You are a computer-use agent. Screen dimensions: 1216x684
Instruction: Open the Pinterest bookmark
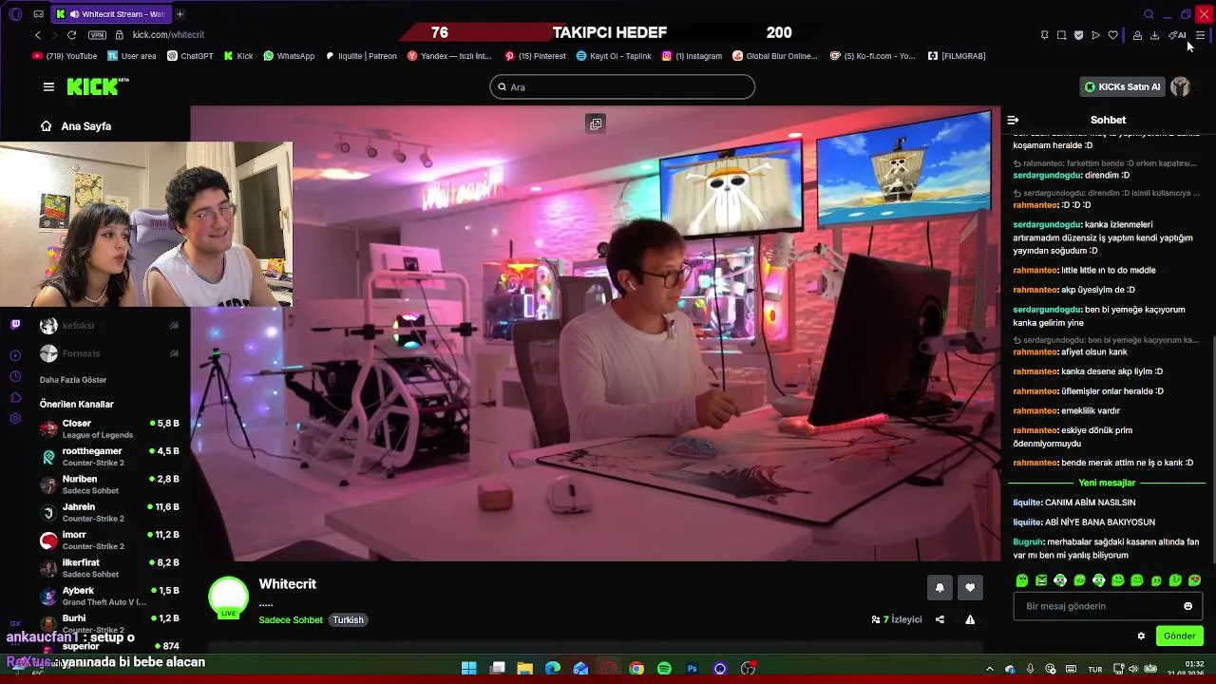tap(536, 56)
